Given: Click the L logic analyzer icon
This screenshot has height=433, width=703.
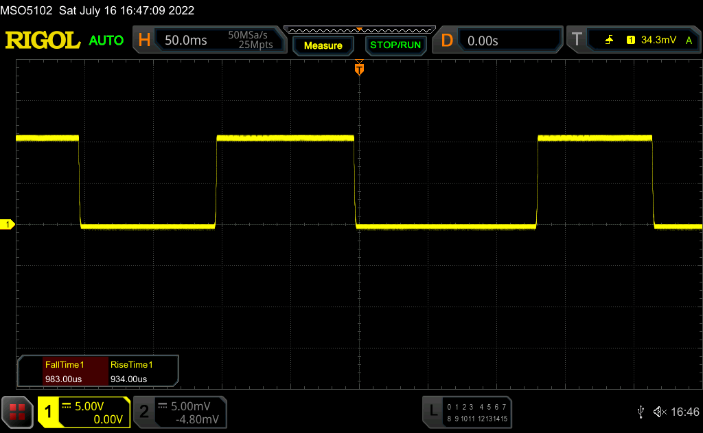Looking at the screenshot, I should click(433, 412).
